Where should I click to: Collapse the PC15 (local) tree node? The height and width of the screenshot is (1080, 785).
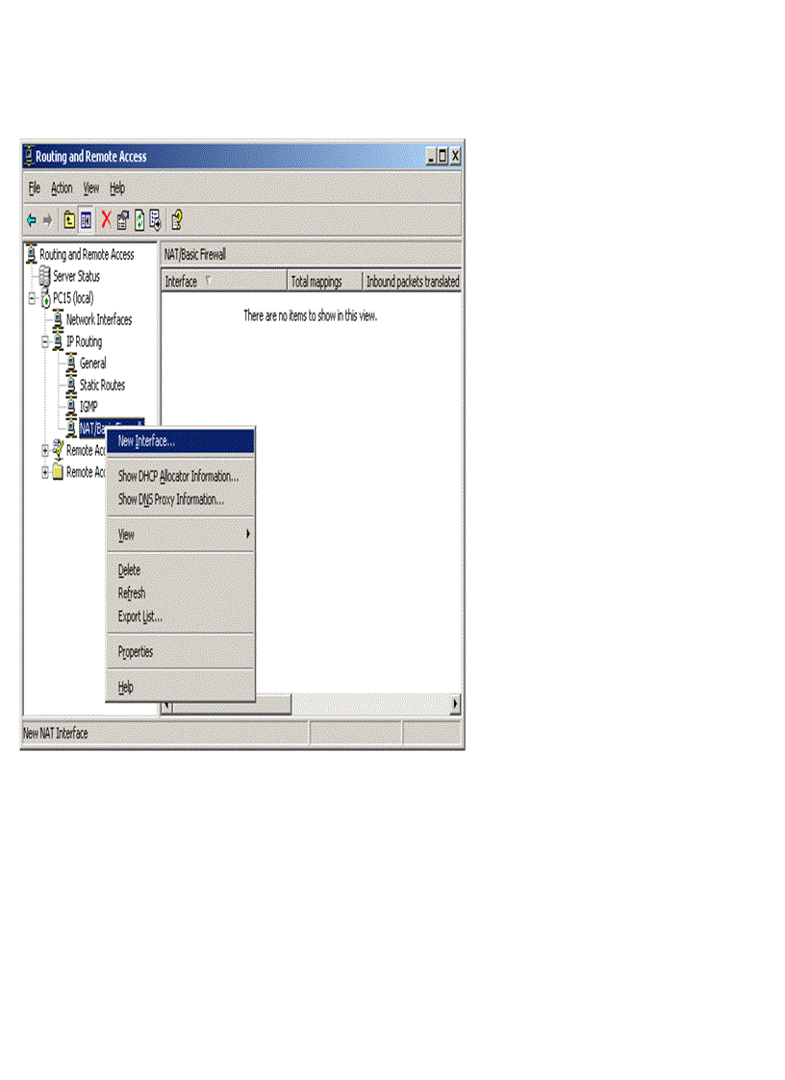[32, 298]
